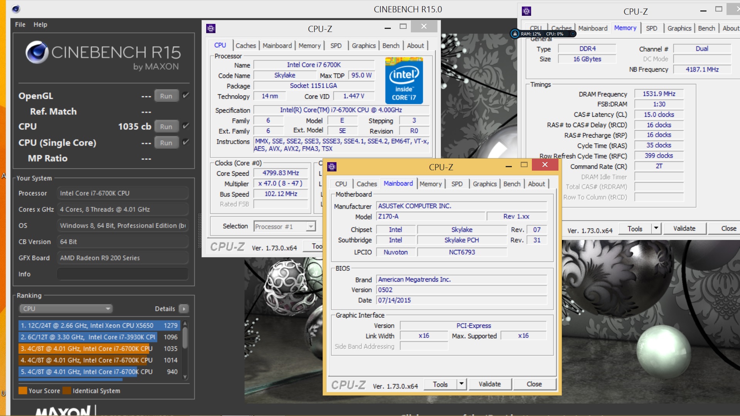Switch to SPD tab in CPU window

tap(336, 46)
